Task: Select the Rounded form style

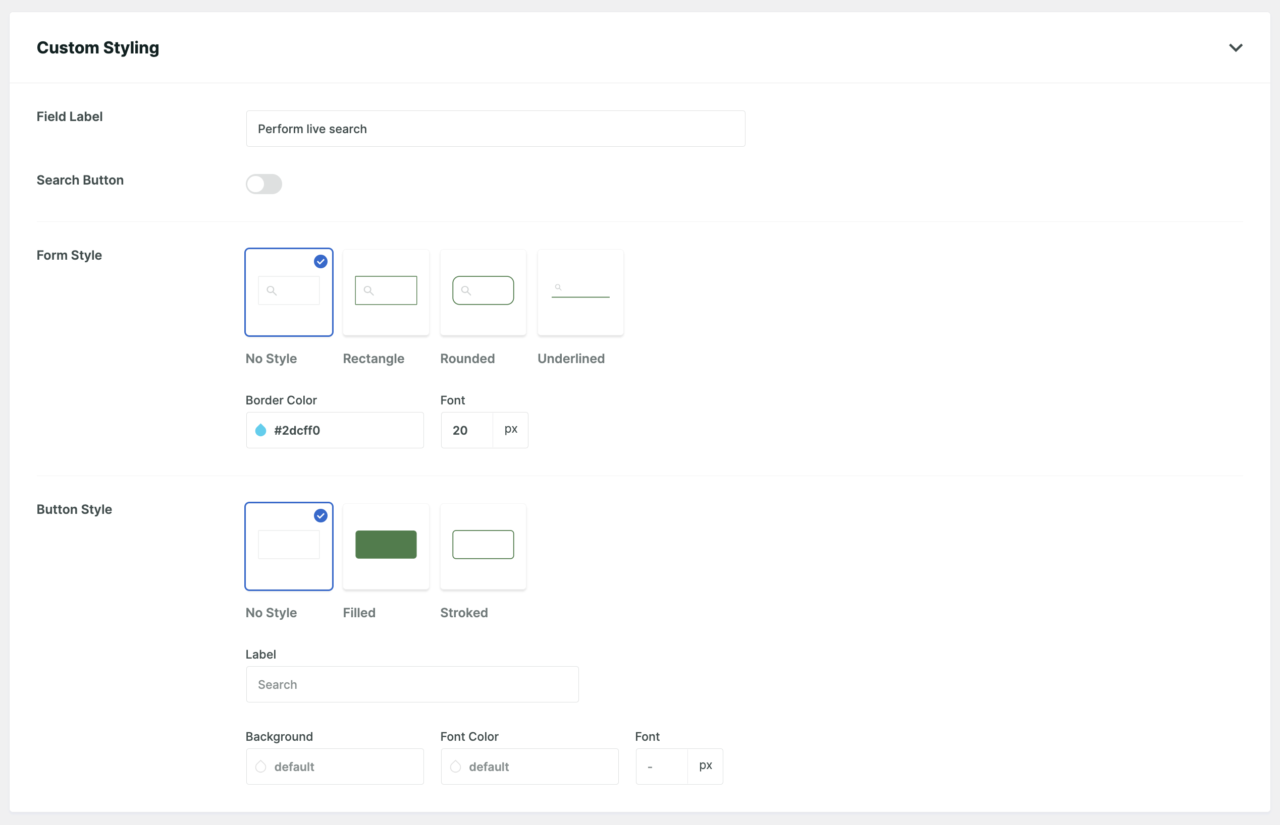Action: pyautogui.click(x=483, y=292)
